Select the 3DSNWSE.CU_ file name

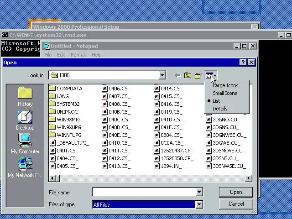pos(229,166)
